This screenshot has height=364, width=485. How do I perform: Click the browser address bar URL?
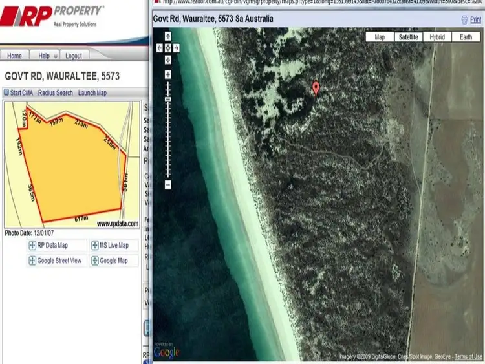pyautogui.click(x=321, y=1)
